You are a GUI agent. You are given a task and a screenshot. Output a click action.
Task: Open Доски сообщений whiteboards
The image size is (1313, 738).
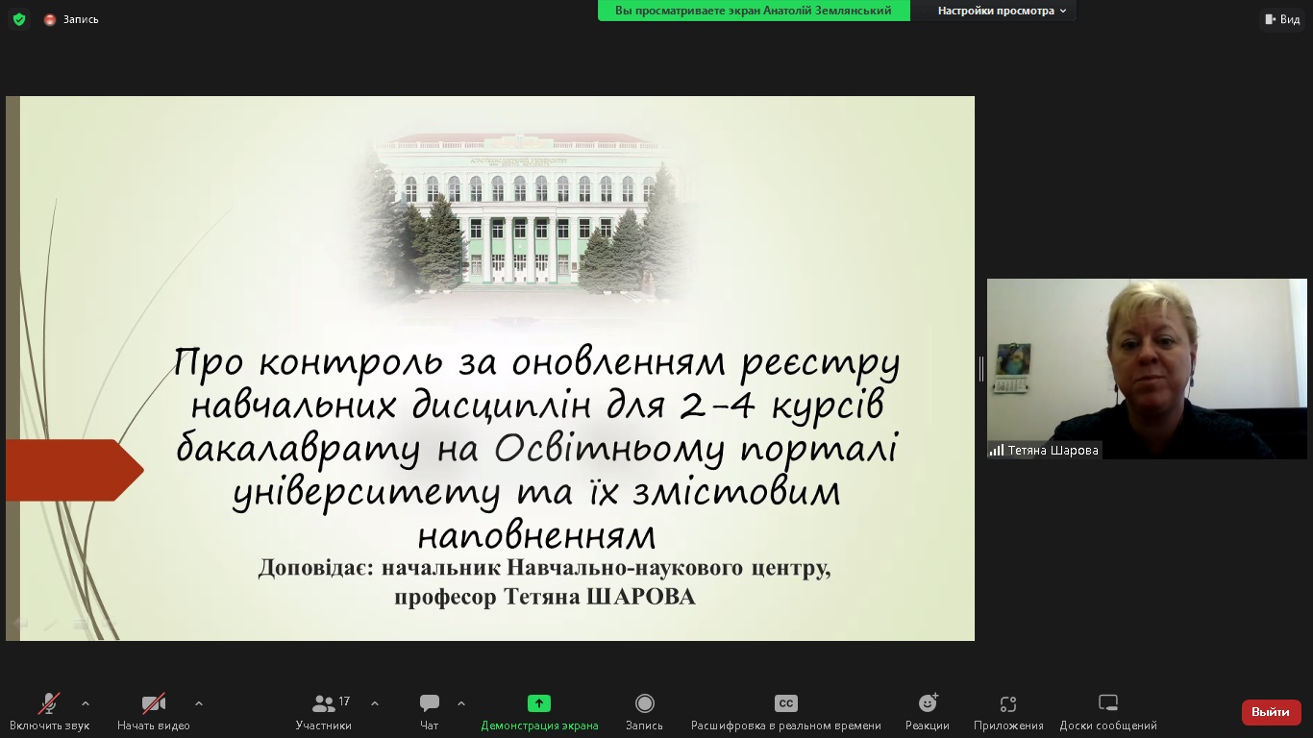(1108, 712)
